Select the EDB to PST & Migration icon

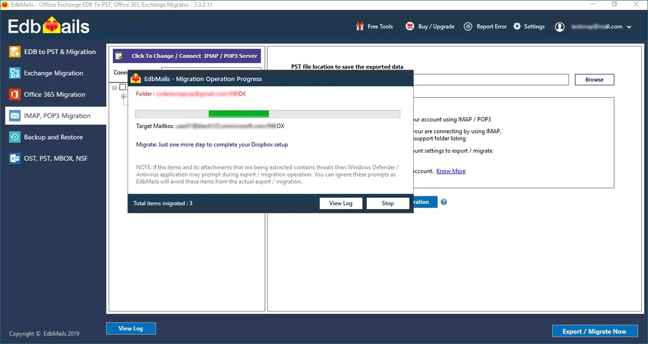[x=14, y=51]
